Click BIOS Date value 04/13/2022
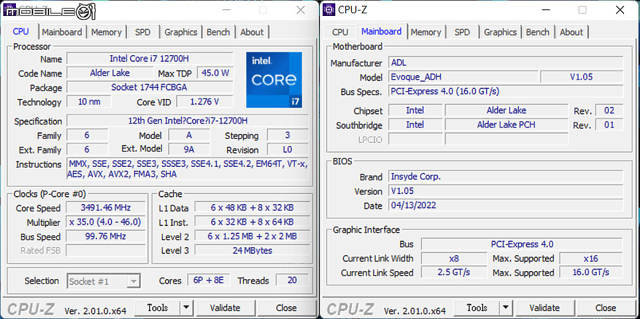 click(x=506, y=205)
